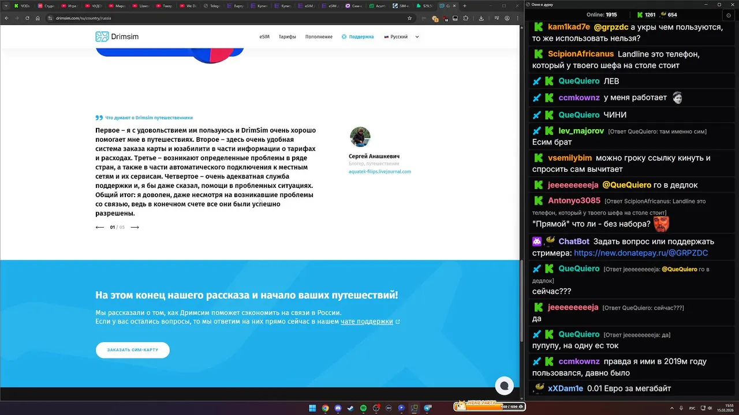
Task: Click the life-ring icon beside Поддержка
Action: point(344,37)
